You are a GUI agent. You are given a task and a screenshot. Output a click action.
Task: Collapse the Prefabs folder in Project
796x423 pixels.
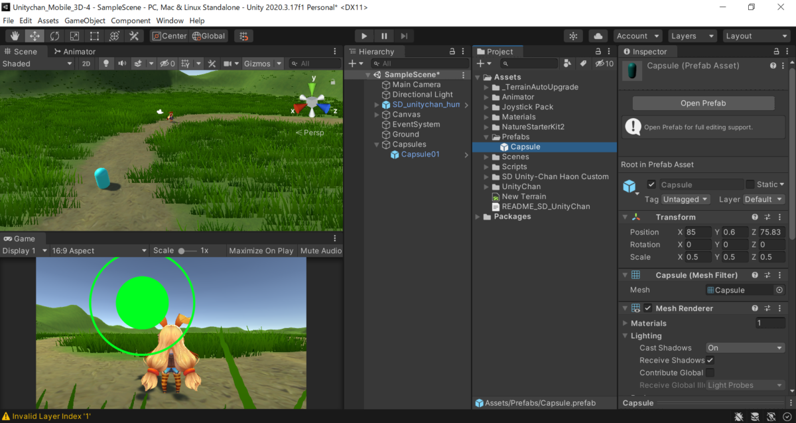[486, 137]
